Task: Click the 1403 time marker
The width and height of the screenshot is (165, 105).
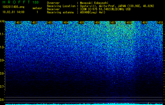Action: (x=50, y=23)
